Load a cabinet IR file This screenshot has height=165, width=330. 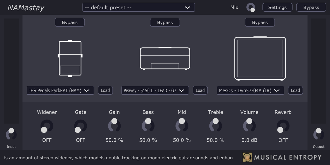(295, 90)
